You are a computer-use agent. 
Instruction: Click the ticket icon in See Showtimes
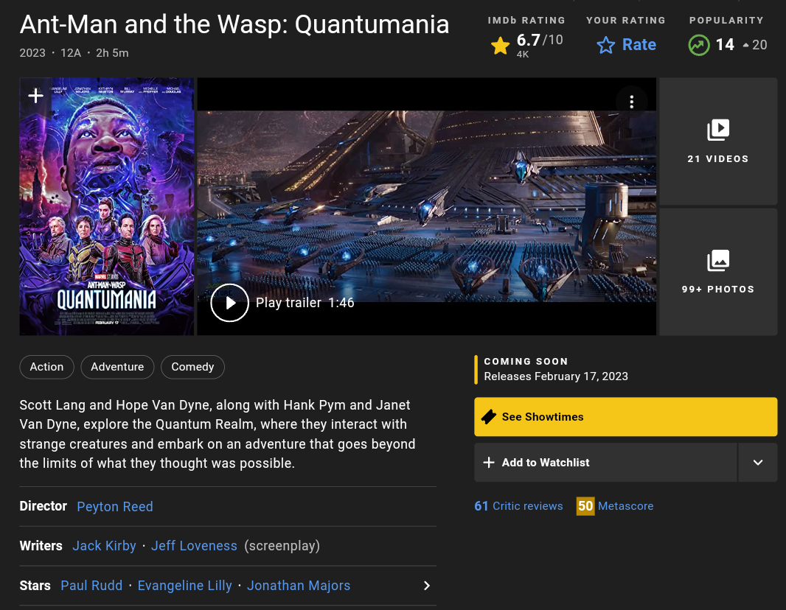tap(488, 417)
